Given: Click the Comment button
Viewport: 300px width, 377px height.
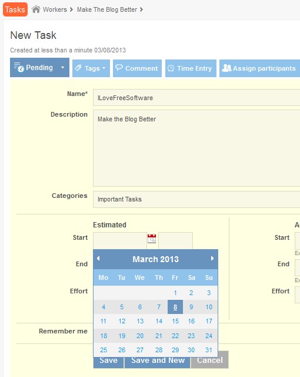Looking at the screenshot, I should [137, 68].
